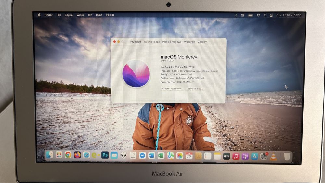
Task: Open Reminders from the Dock
Action: click(208, 156)
